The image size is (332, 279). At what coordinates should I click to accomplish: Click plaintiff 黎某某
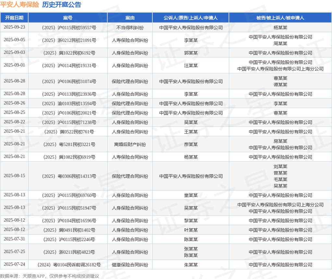click(x=191, y=221)
